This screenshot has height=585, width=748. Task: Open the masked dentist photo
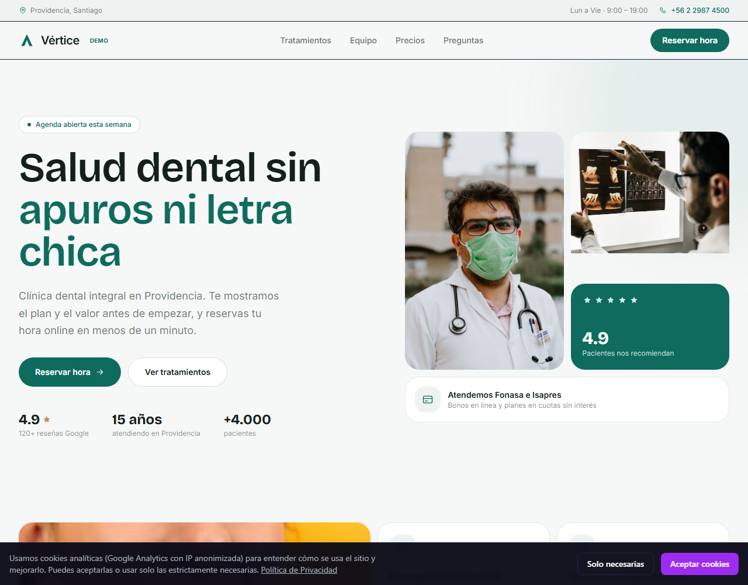tap(484, 250)
